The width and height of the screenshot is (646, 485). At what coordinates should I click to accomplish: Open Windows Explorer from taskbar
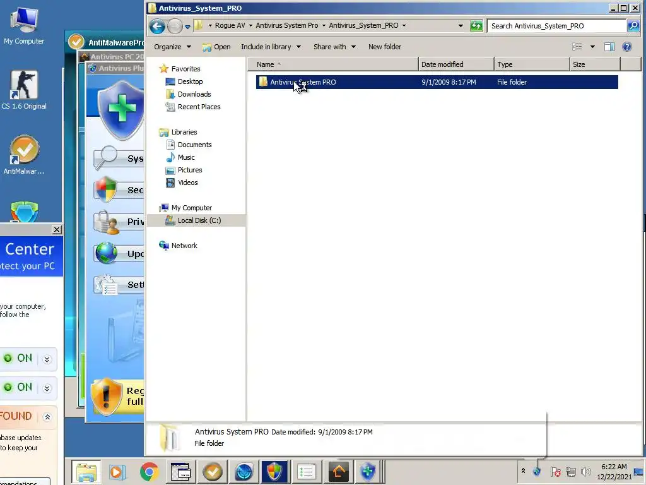[86, 472]
